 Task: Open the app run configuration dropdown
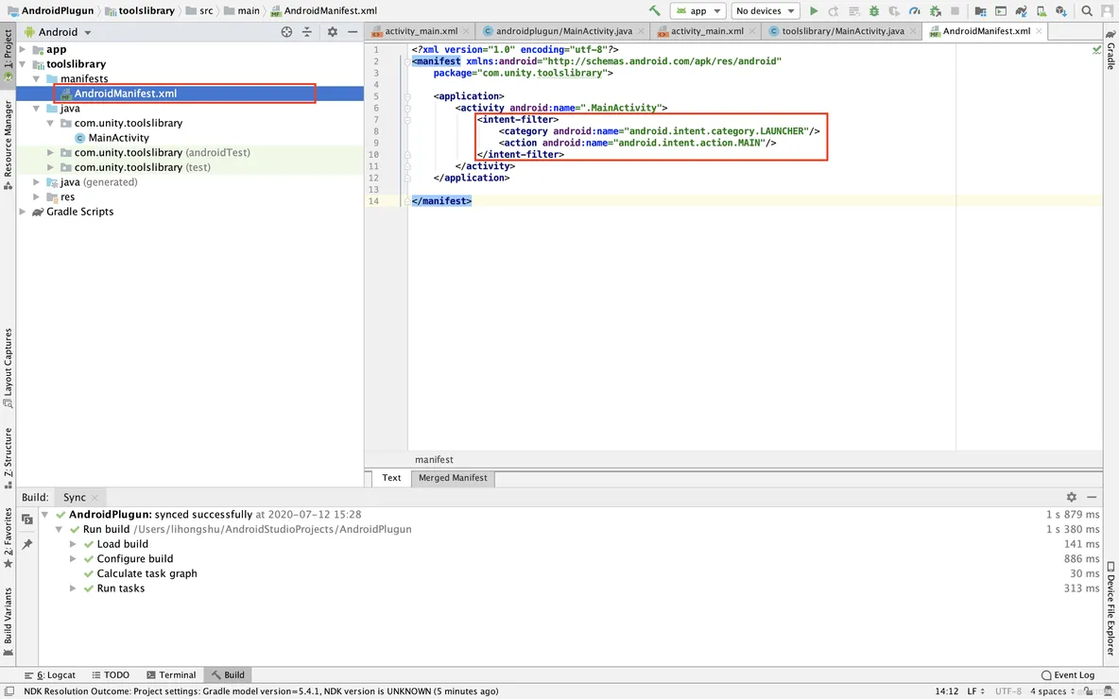697,10
